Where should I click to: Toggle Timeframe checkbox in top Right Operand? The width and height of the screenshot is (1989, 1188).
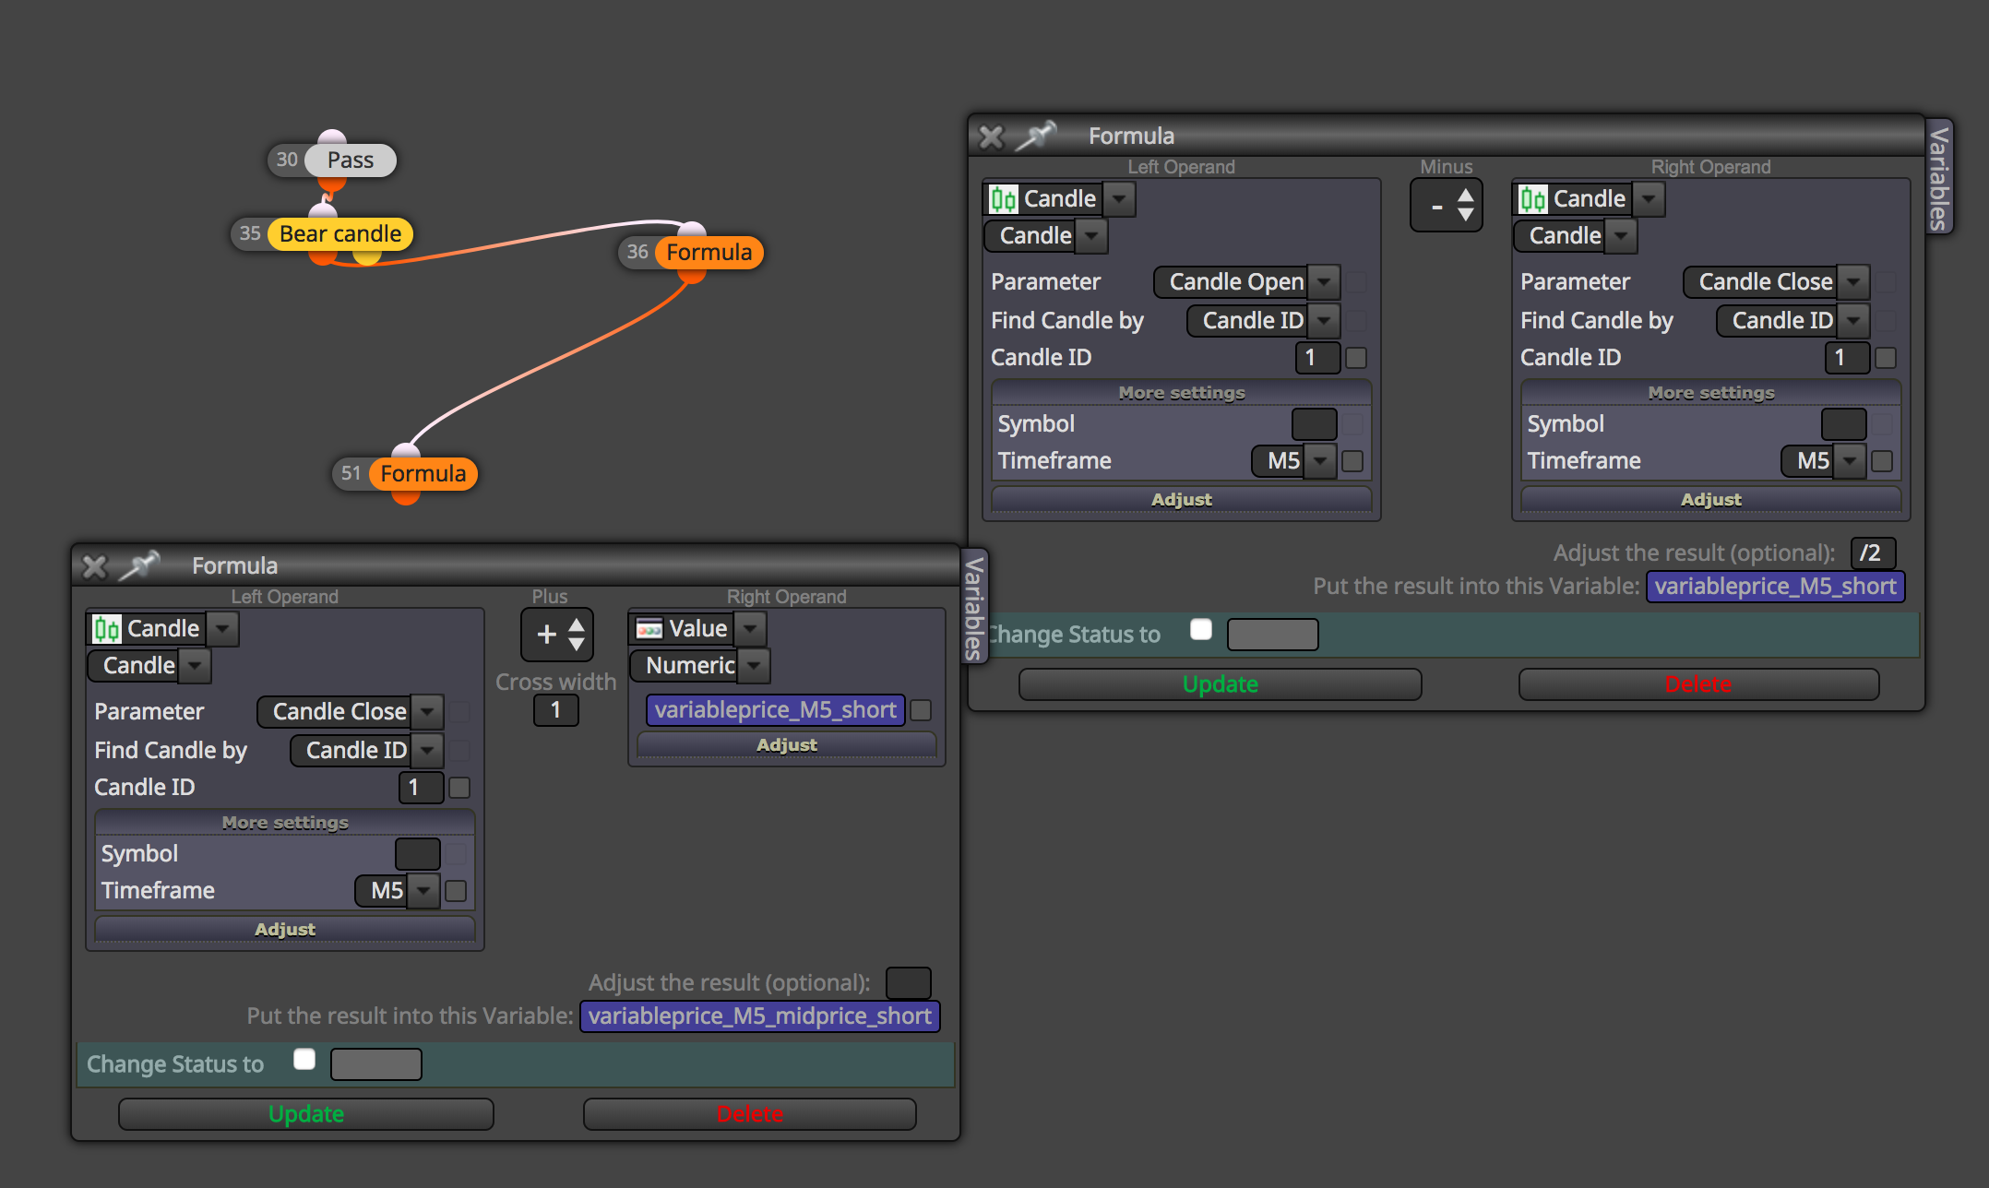pos(1882,461)
